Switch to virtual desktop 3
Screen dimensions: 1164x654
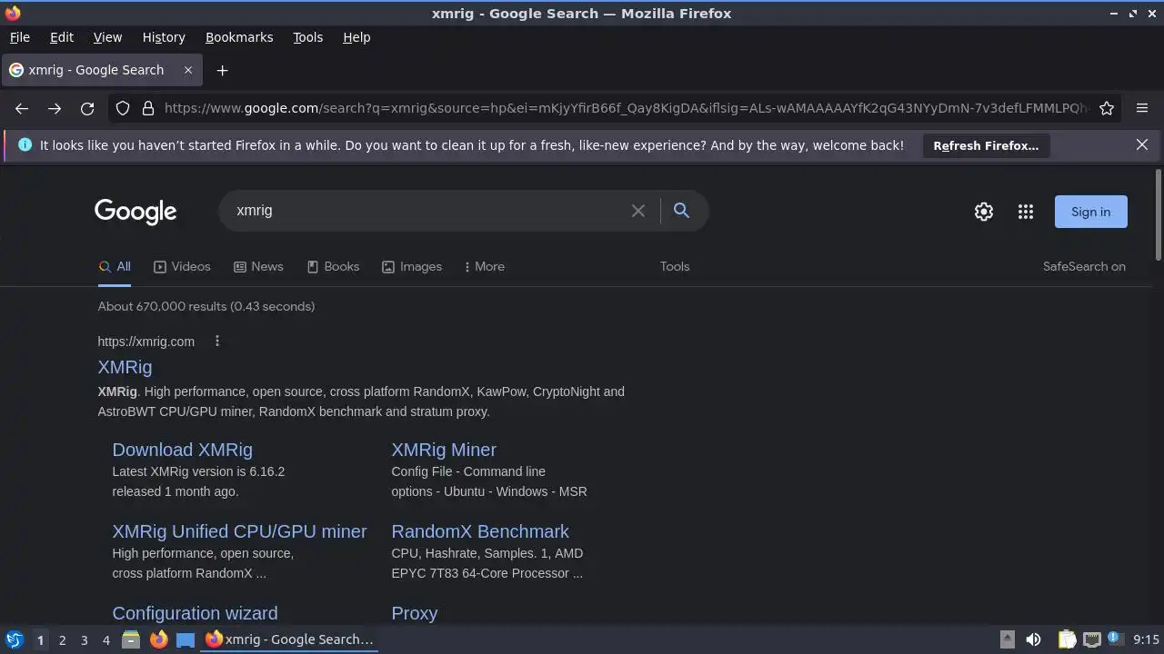[84, 639]
